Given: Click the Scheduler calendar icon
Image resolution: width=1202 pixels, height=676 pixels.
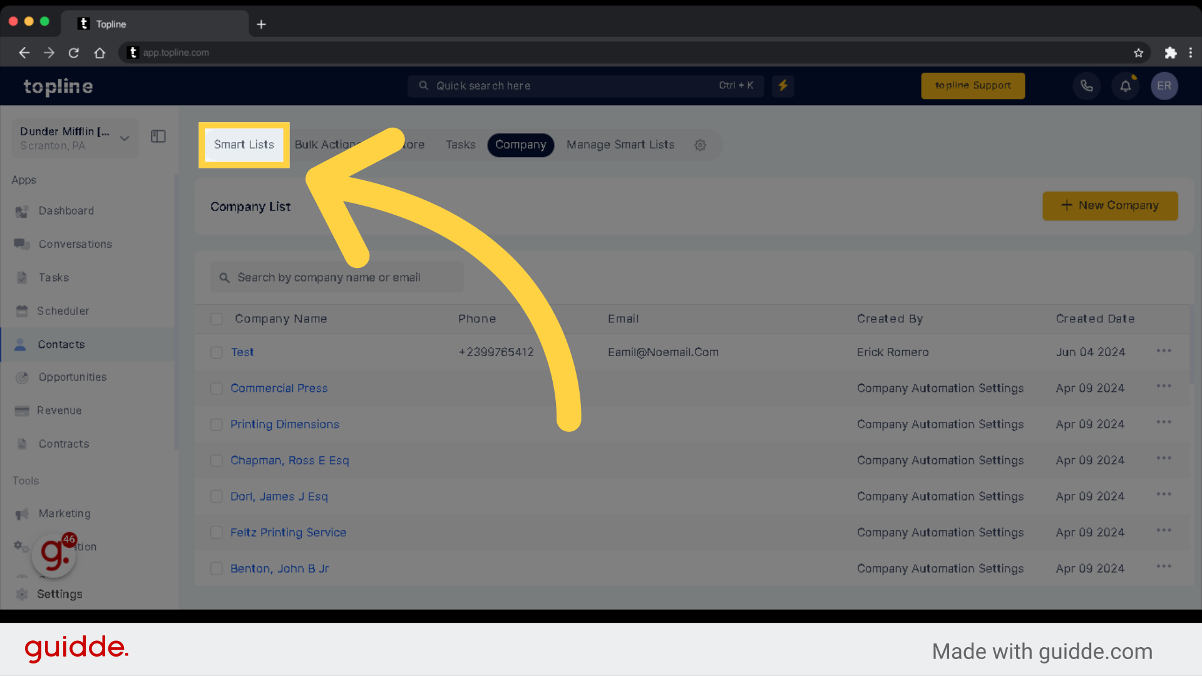Looking at the screenshot, I should click(22, 310).
